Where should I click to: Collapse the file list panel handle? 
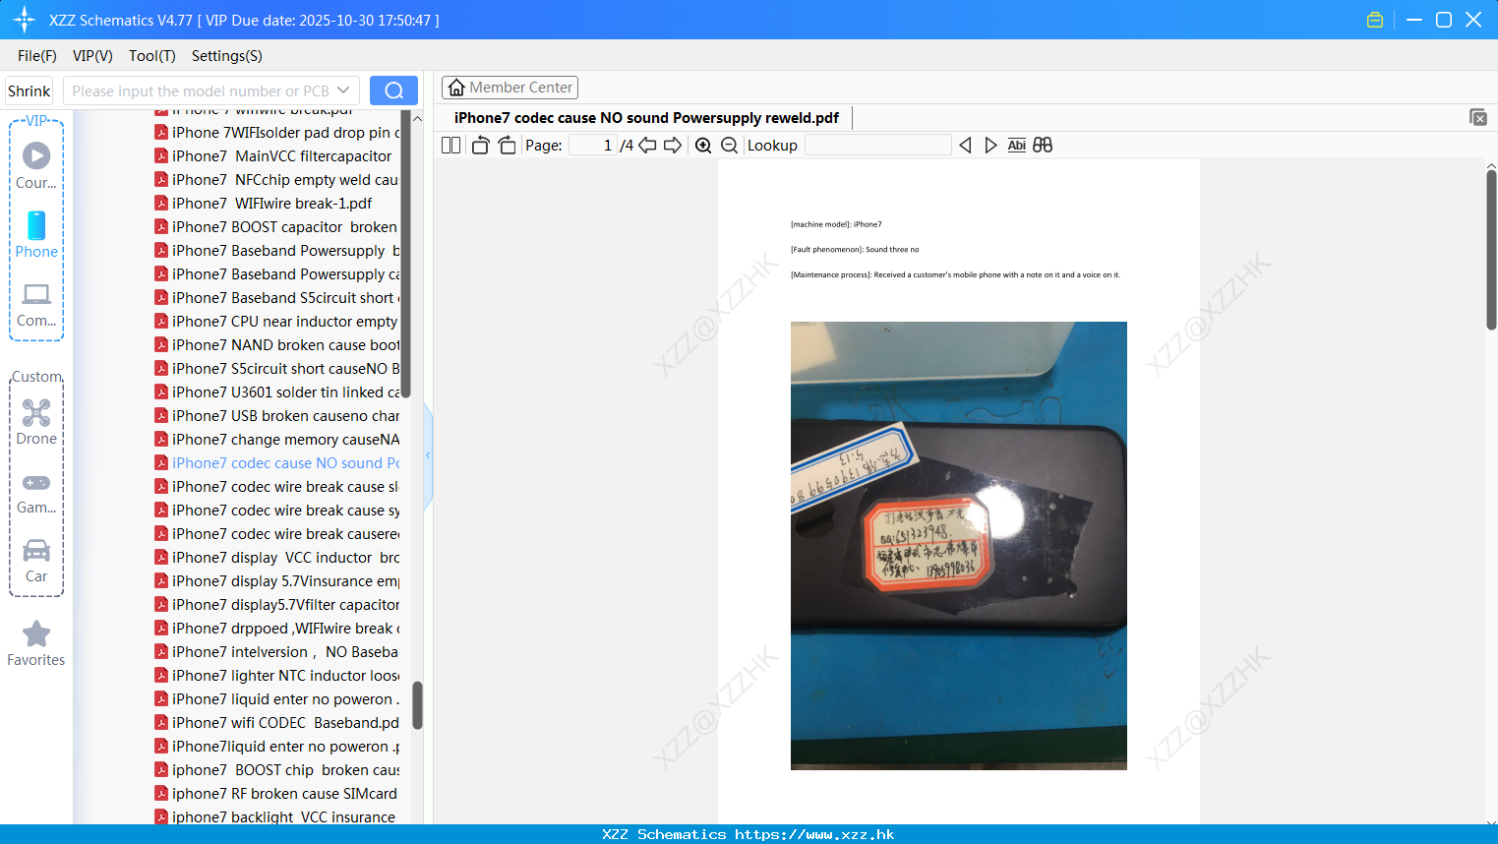point(428,455)
